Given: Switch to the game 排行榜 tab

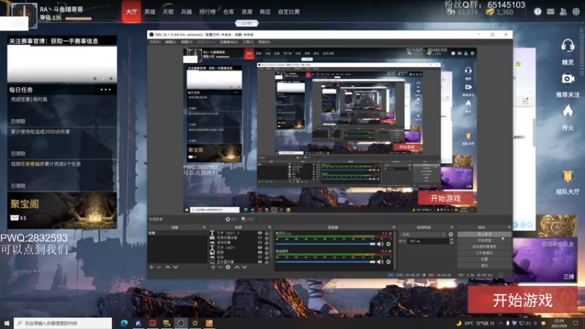Looking at the screenshot, I should click(207, 12).
